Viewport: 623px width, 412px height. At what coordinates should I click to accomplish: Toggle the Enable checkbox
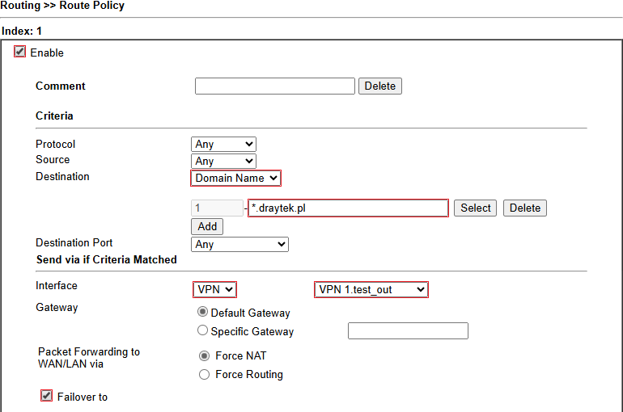click(x=19, y=52)
